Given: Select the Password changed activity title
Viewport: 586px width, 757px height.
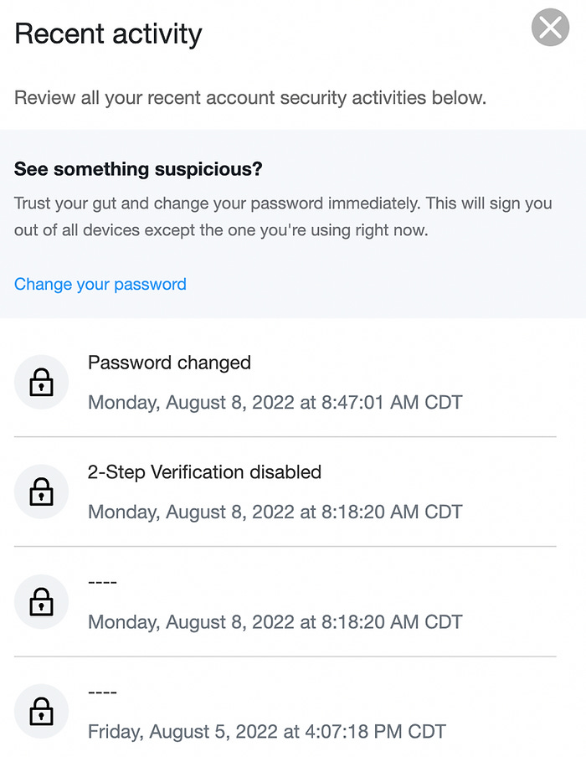Looking at the screenshot, I should tap(169, 363).
